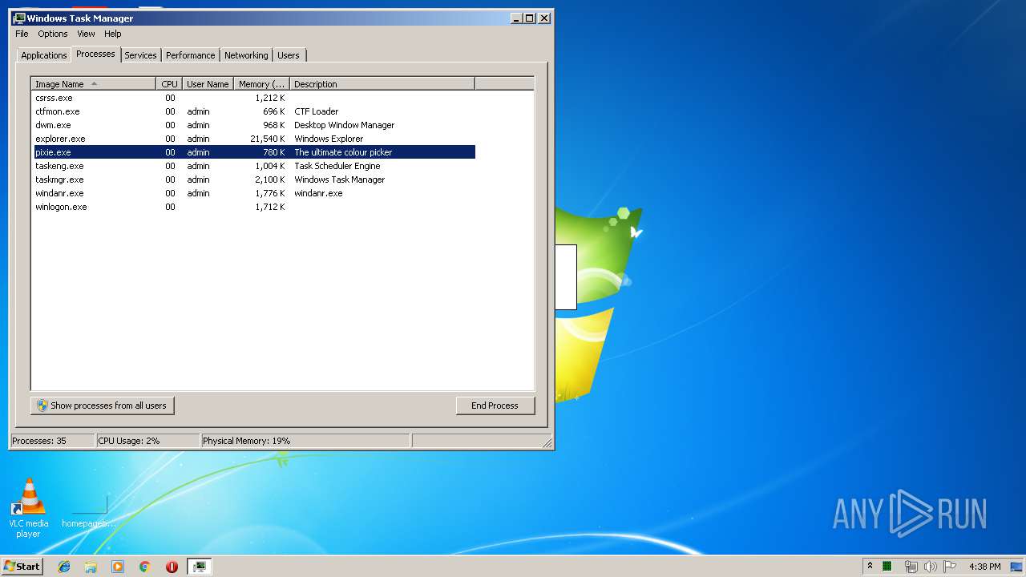Open Internet Explorer from the taskbar
This screenshot has height=577, width=1026.
[x=64, y=567]
